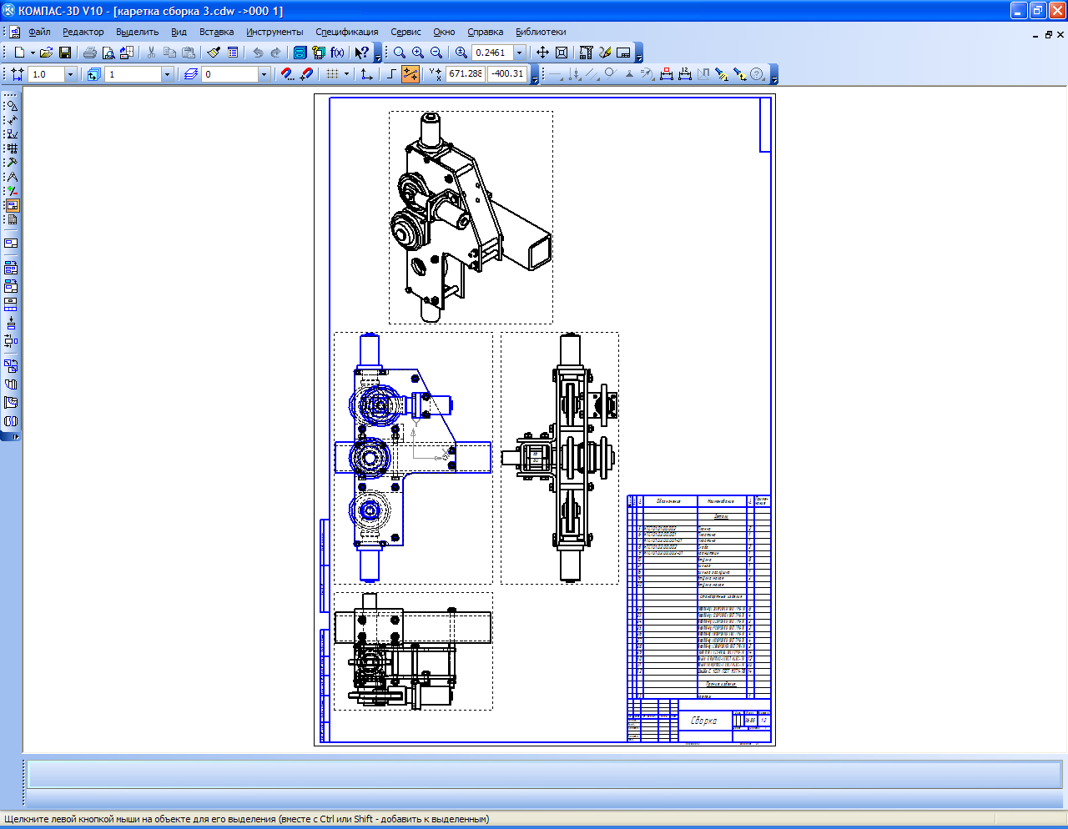The width and height of the screenshot is (1068, 829).
Task: Click the Pan view four-arrow icon
Action: point(542,53)
